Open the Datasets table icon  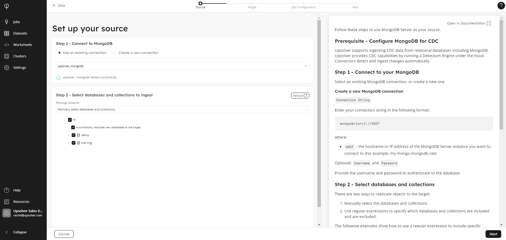tap(7, 33)
